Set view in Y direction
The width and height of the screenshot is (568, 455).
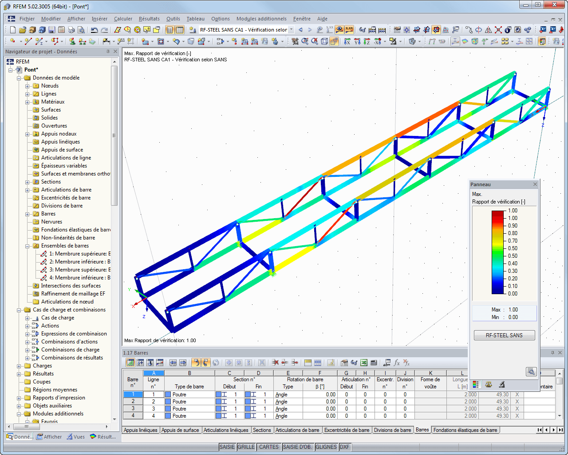click(357, 41)
